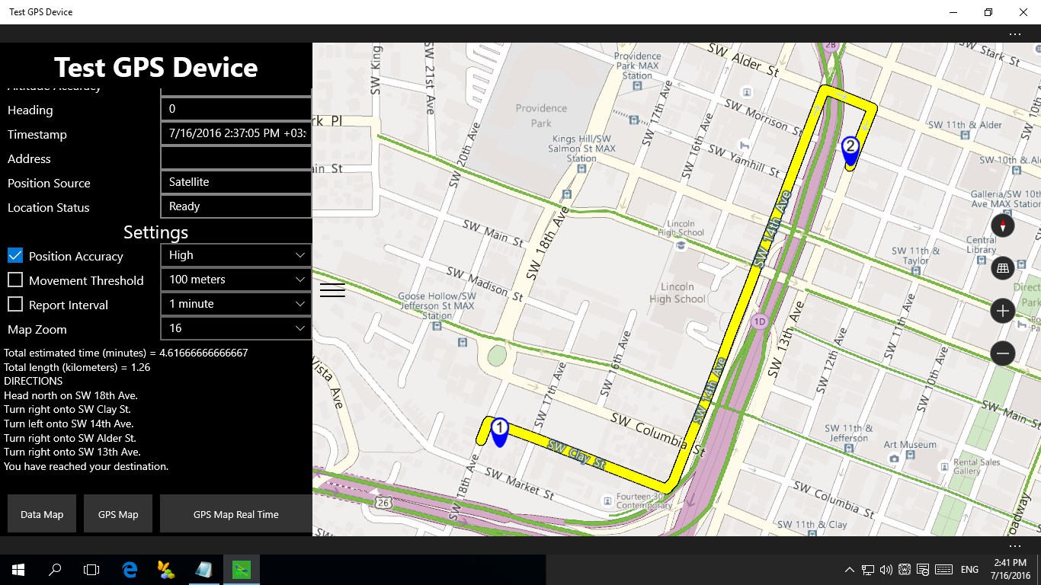Image resolution: width=1041 pixels, height=585 pixels.
Task: Switch to the GPS Map view
Action: (117, 513)
